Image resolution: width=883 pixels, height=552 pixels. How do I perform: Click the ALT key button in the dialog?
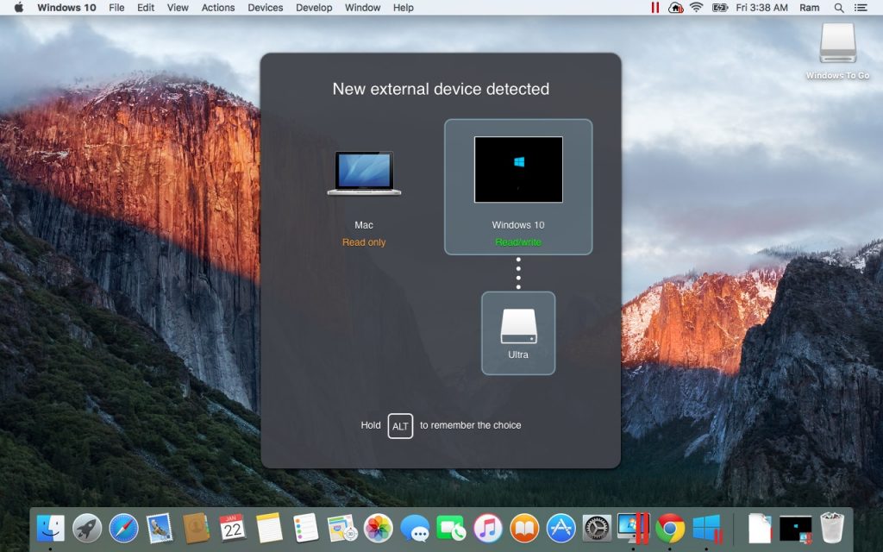coord(399,425)
